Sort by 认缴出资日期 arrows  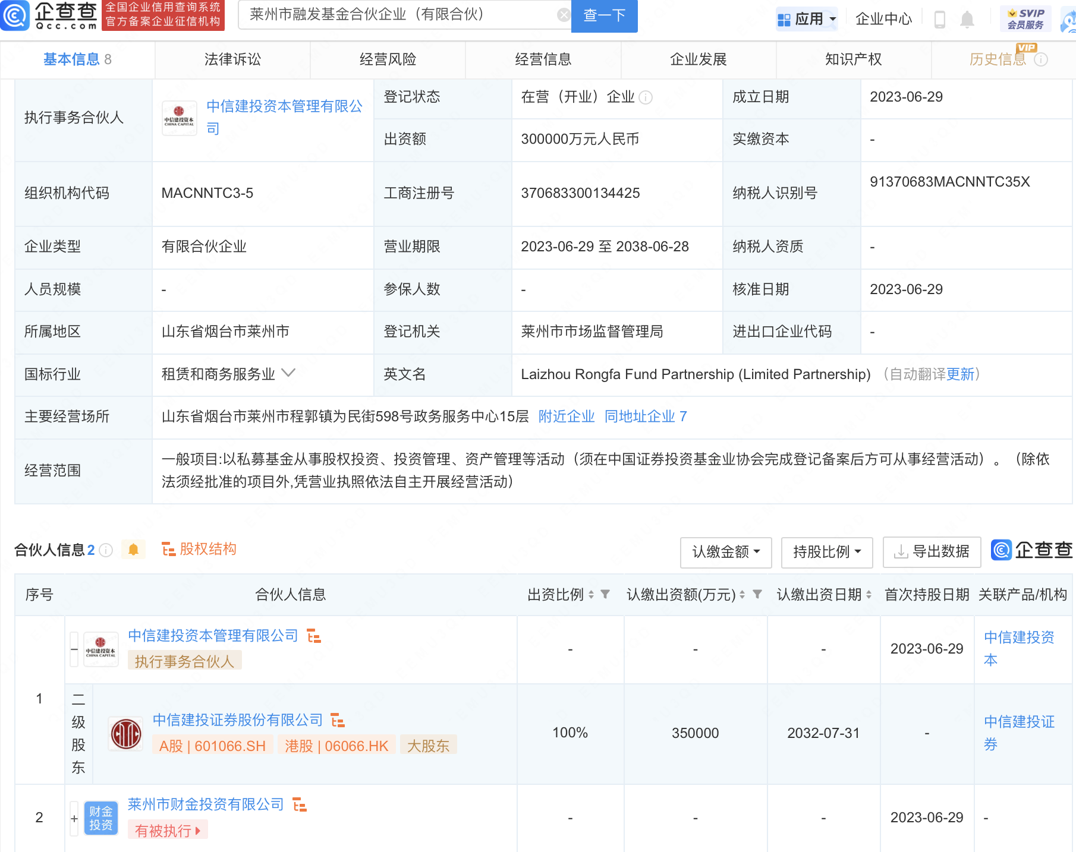[869, 595]
